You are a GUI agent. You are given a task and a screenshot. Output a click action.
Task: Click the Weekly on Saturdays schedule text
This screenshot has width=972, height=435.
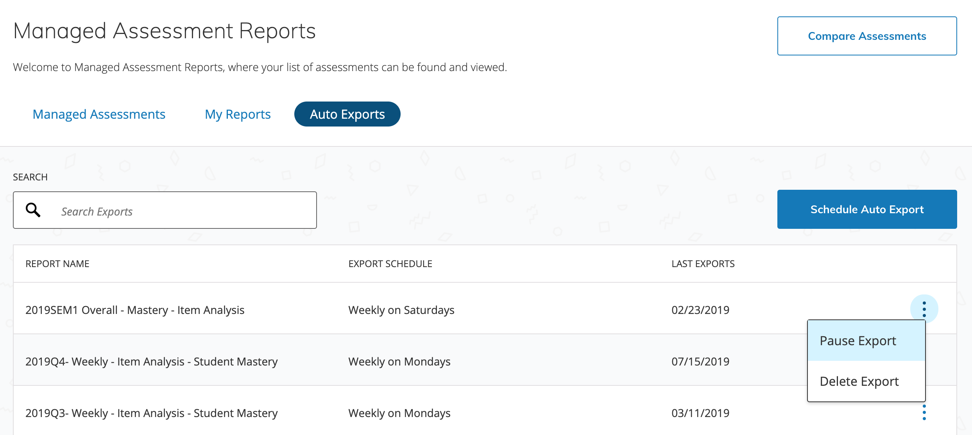(x=401, y=309)
